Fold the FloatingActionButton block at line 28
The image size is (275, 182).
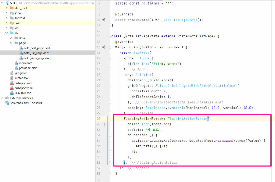click(x=110, y=119)
